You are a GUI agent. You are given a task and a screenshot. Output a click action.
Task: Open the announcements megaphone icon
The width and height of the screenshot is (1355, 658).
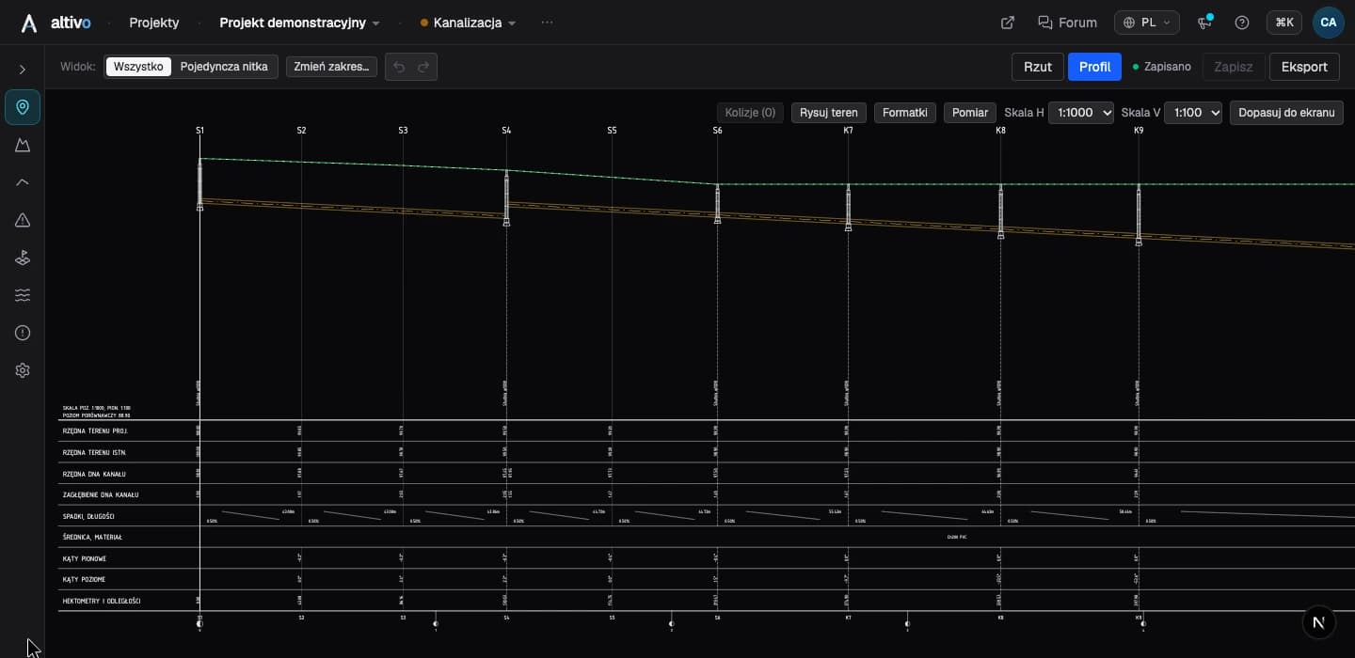[1204, 23]
